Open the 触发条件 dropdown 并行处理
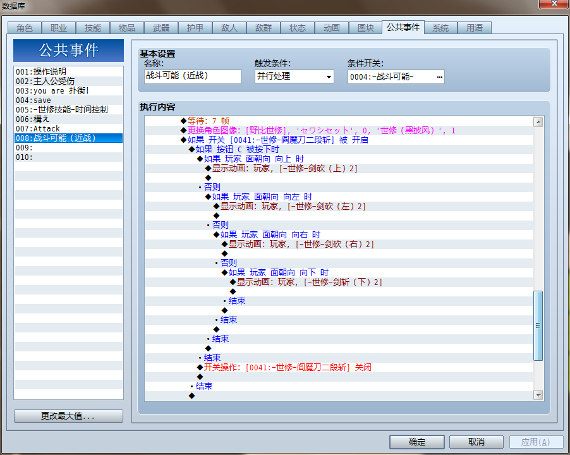570x455 pixels. [x=294, y=76]
